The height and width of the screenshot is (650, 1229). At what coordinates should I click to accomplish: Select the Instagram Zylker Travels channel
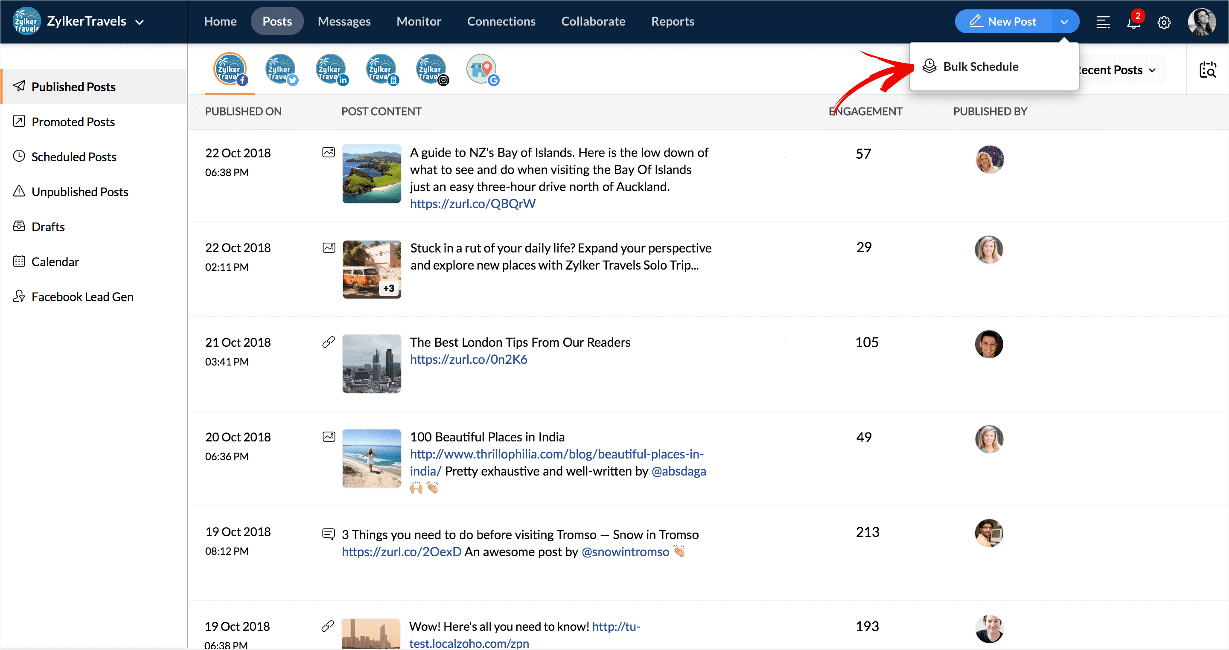(x=432, y=69)
